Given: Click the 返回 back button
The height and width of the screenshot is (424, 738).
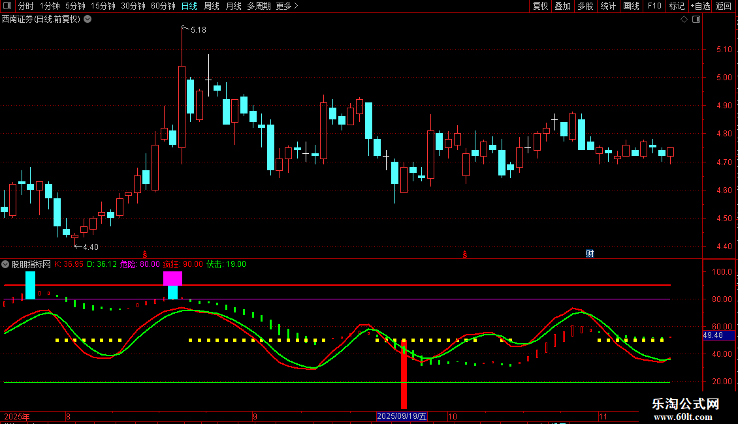Looking at the screenshot, I should pos(724,6).
